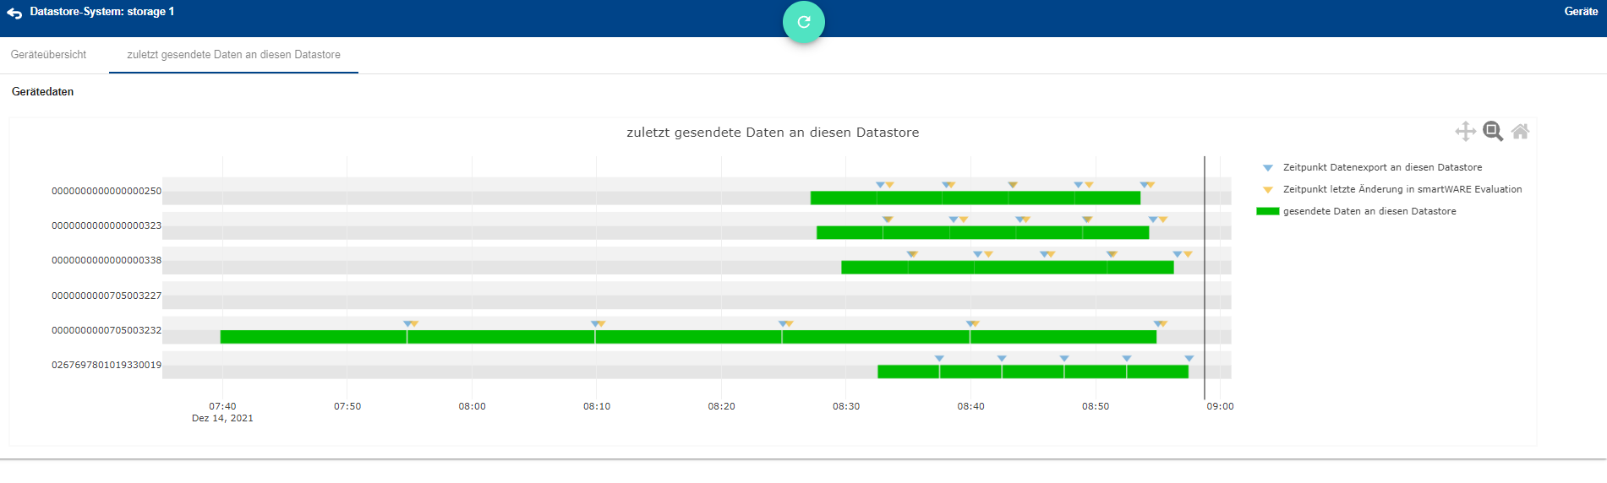The image size is (1607, 483).
Task: Click the green bar of device 0000000000705003232
Action: [688, 337]
